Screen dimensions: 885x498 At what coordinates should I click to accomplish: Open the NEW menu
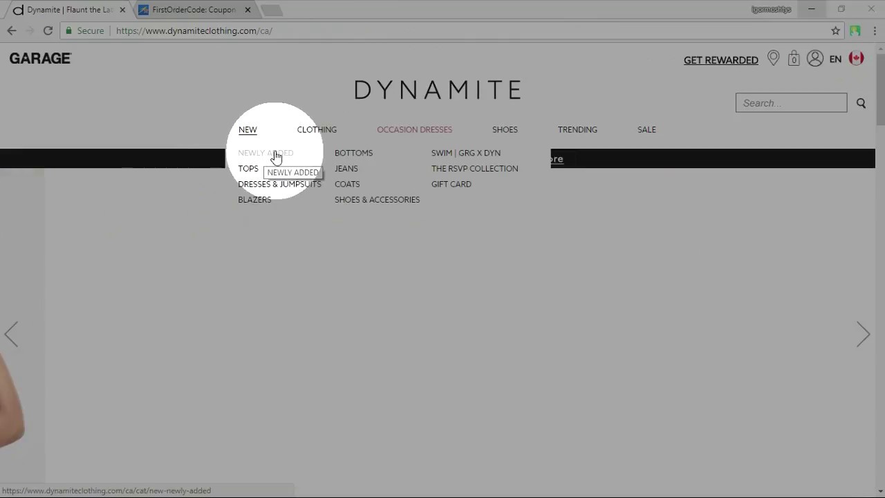pyautogui.click(x=248, y=129)
